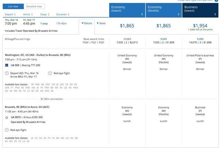Sort by Economy (lowest) column arrows
This screenshot has height=148, width=220.
[142, 14]
